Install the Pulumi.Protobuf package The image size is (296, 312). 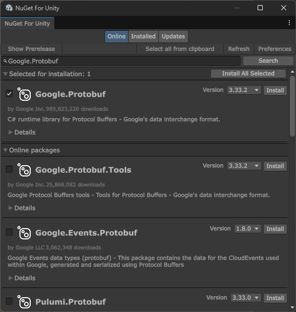point(275,298)
